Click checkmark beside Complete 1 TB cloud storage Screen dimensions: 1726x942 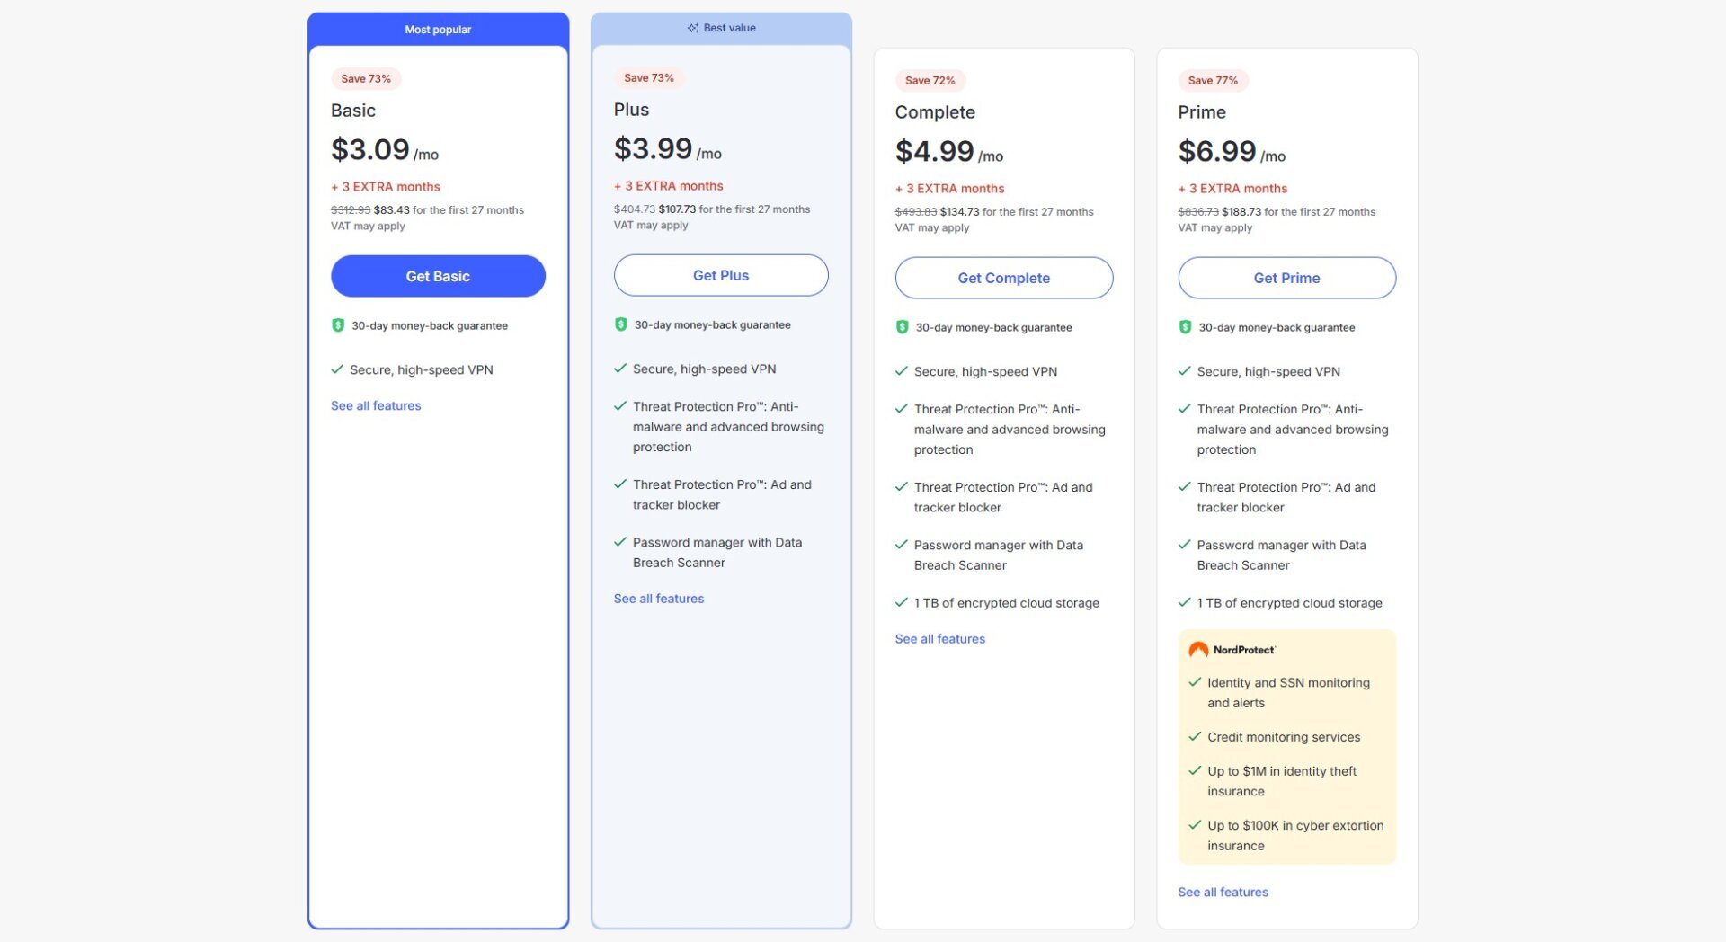[902, 603]
